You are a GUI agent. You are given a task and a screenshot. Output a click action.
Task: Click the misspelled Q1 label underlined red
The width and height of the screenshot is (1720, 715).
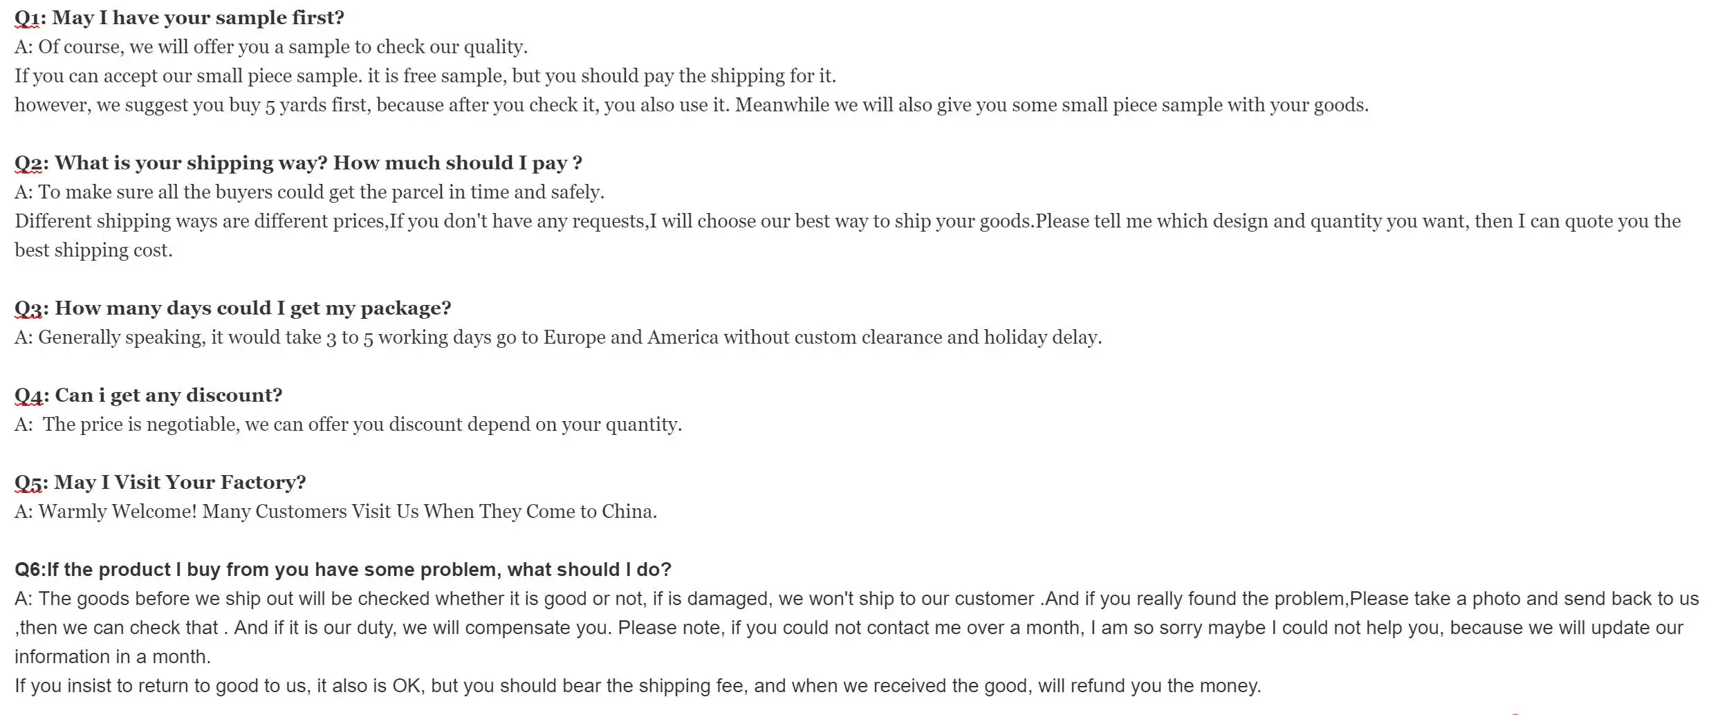(x=26, y=19)
